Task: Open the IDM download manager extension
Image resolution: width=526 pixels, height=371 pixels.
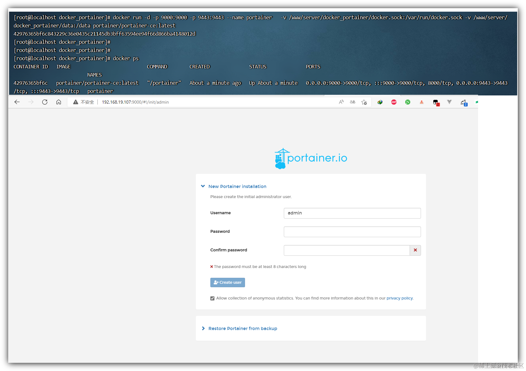Action: (x=380, y=102)
